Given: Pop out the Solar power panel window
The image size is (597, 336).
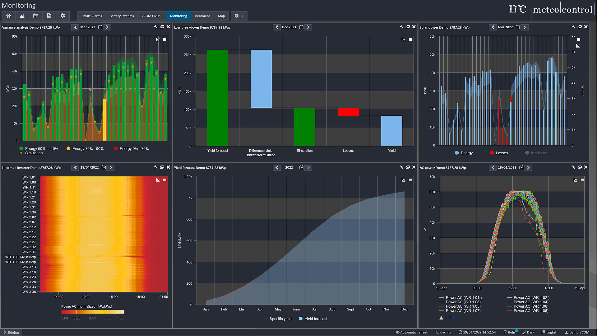Looking at the screenshot, I should [x=580, y=27].
